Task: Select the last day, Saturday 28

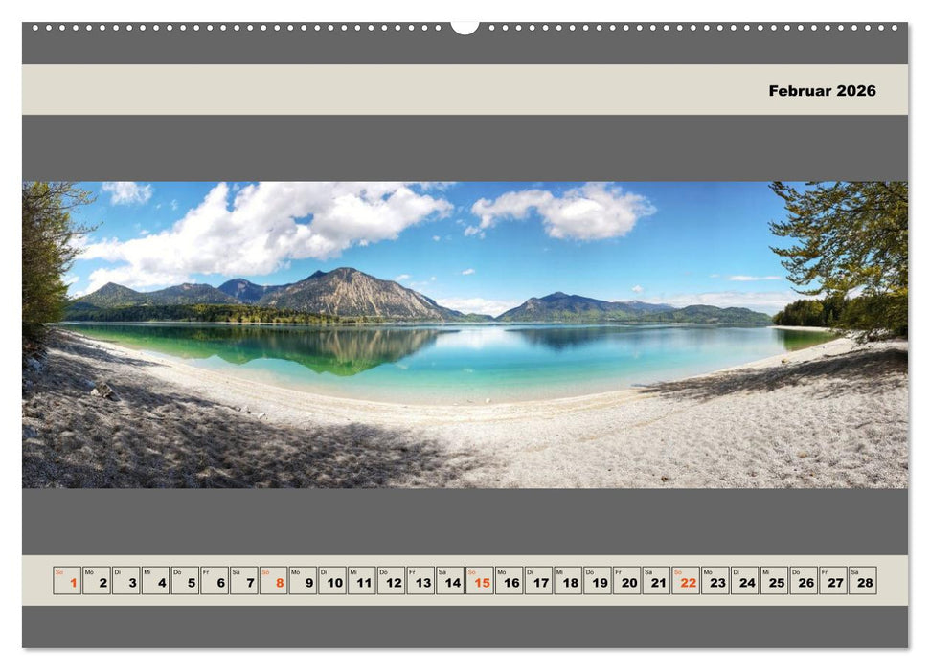Action: (x=861, y=580)
